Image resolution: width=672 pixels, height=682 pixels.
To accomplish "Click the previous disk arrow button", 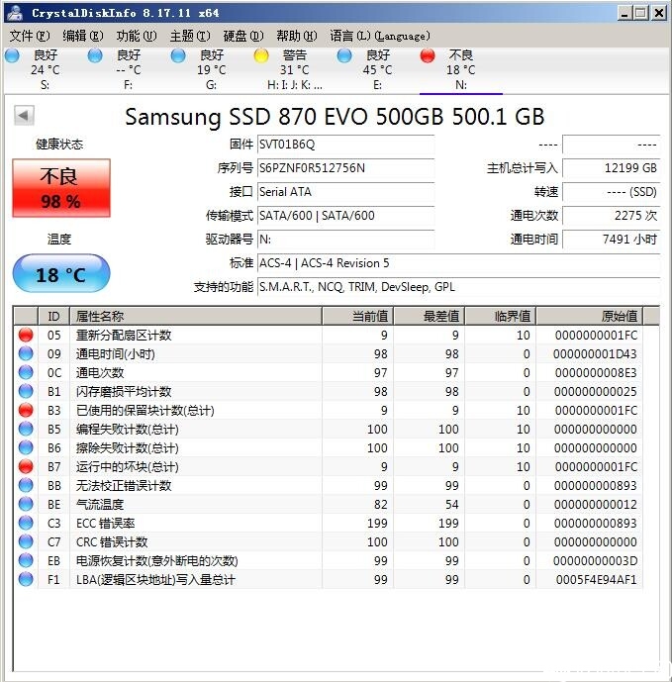I will tap(24, 116).
